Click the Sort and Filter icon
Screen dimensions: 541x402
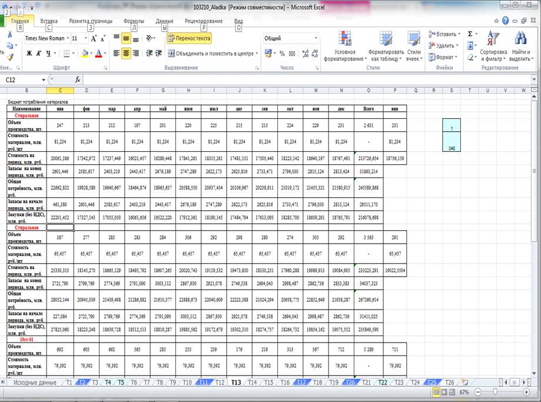click(x=492, y=47)
